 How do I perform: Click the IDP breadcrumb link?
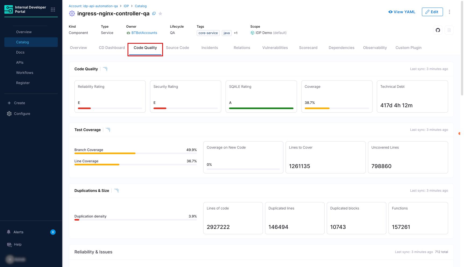(x=126, y=6)
